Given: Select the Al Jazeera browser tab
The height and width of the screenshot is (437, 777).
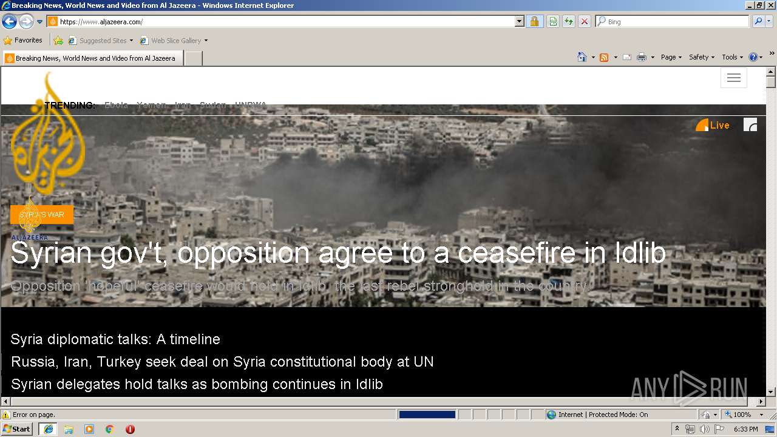Looking at the screenshot, I should [x=91, y=58].
